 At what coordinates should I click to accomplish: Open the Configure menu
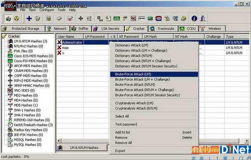pos(46,10)
